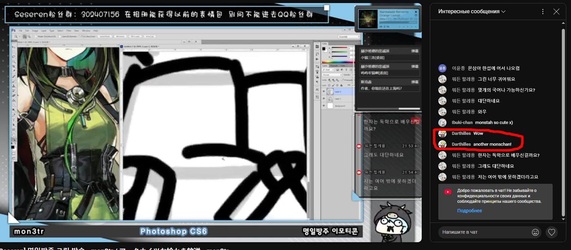Screen dimensions: 571x250
Task: Click the YouTube logo in welcome notice
Action: 448,192
